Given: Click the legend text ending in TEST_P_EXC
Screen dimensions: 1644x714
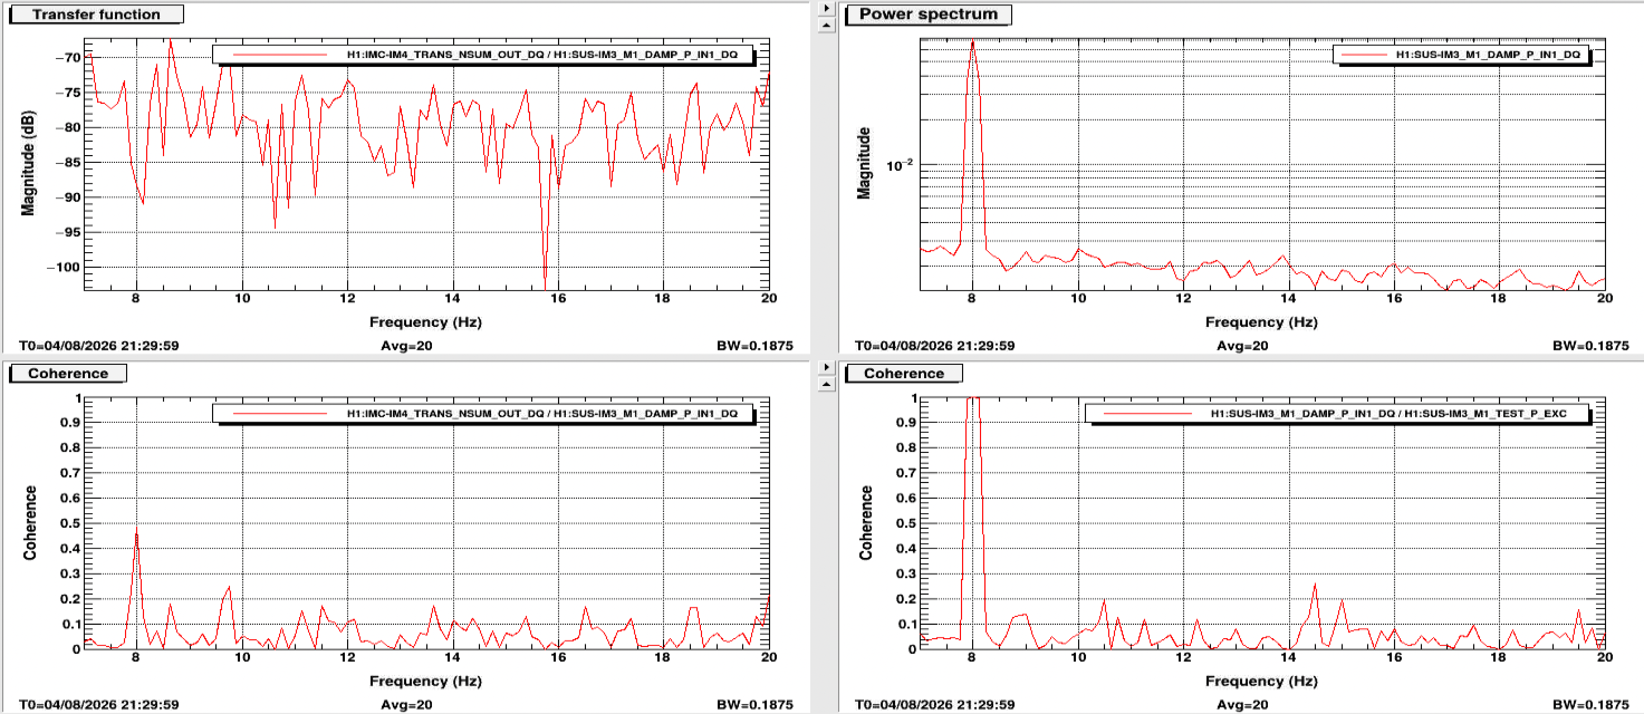Looking at the screenshot, I should click(1389, 413).
